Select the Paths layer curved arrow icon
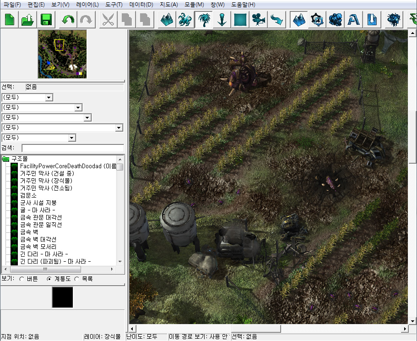The width and height of the screenshot is (417, 341). (276, 20)
